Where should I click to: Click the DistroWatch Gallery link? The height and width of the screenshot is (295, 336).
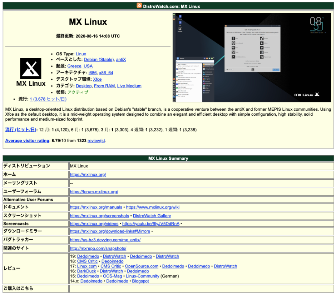coord(152,216)
